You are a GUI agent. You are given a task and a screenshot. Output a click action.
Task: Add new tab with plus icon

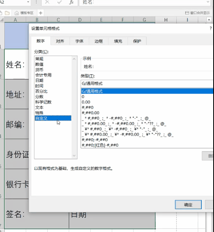click(41, 13)
